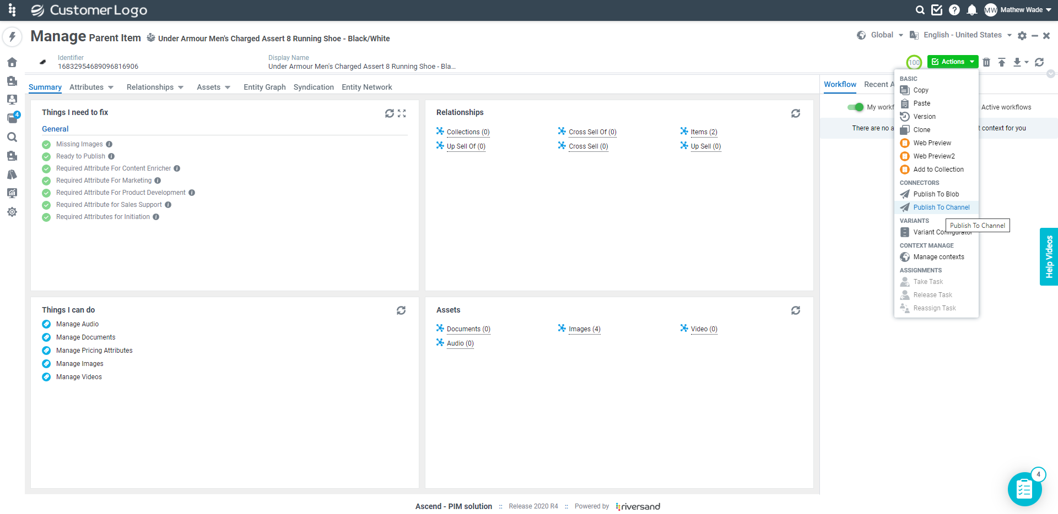Open the help question mark icon

(x=954, y=10)
